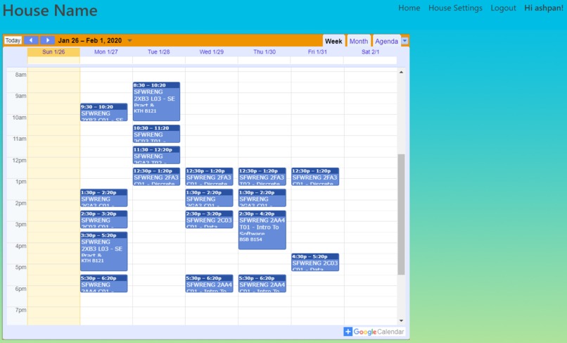Click the Logout link
The width and height of the screenshot is (567, 343).
(503, 8)
